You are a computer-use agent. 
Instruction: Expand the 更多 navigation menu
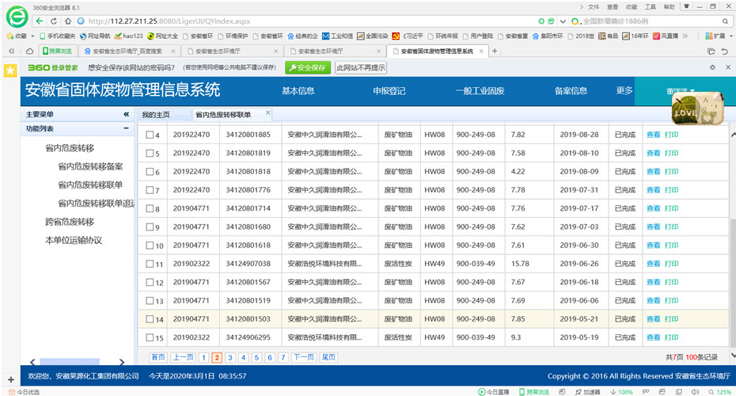pos(624,91)
